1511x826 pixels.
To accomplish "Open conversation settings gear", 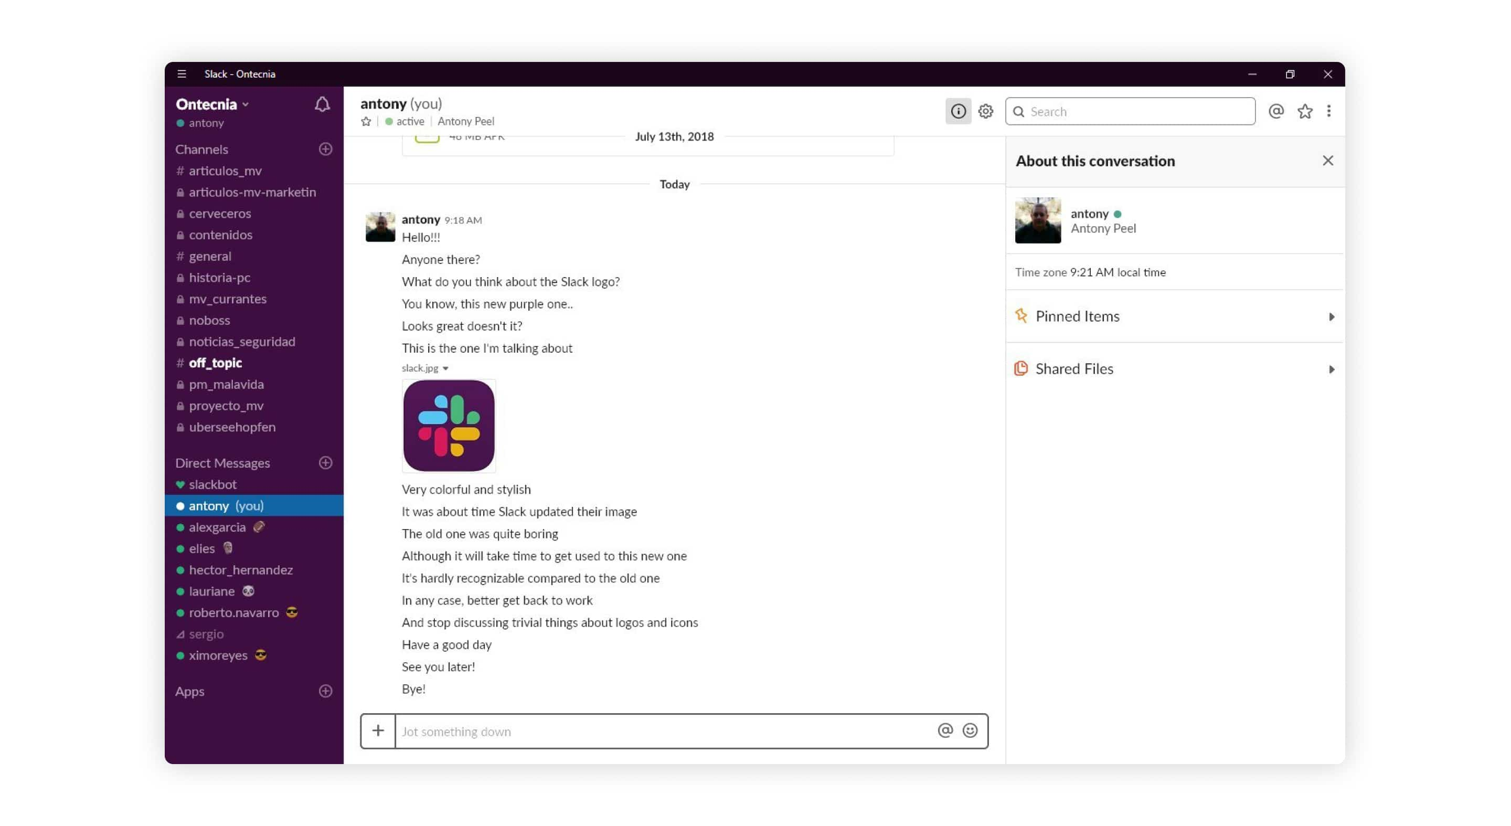I will [984, 111].
